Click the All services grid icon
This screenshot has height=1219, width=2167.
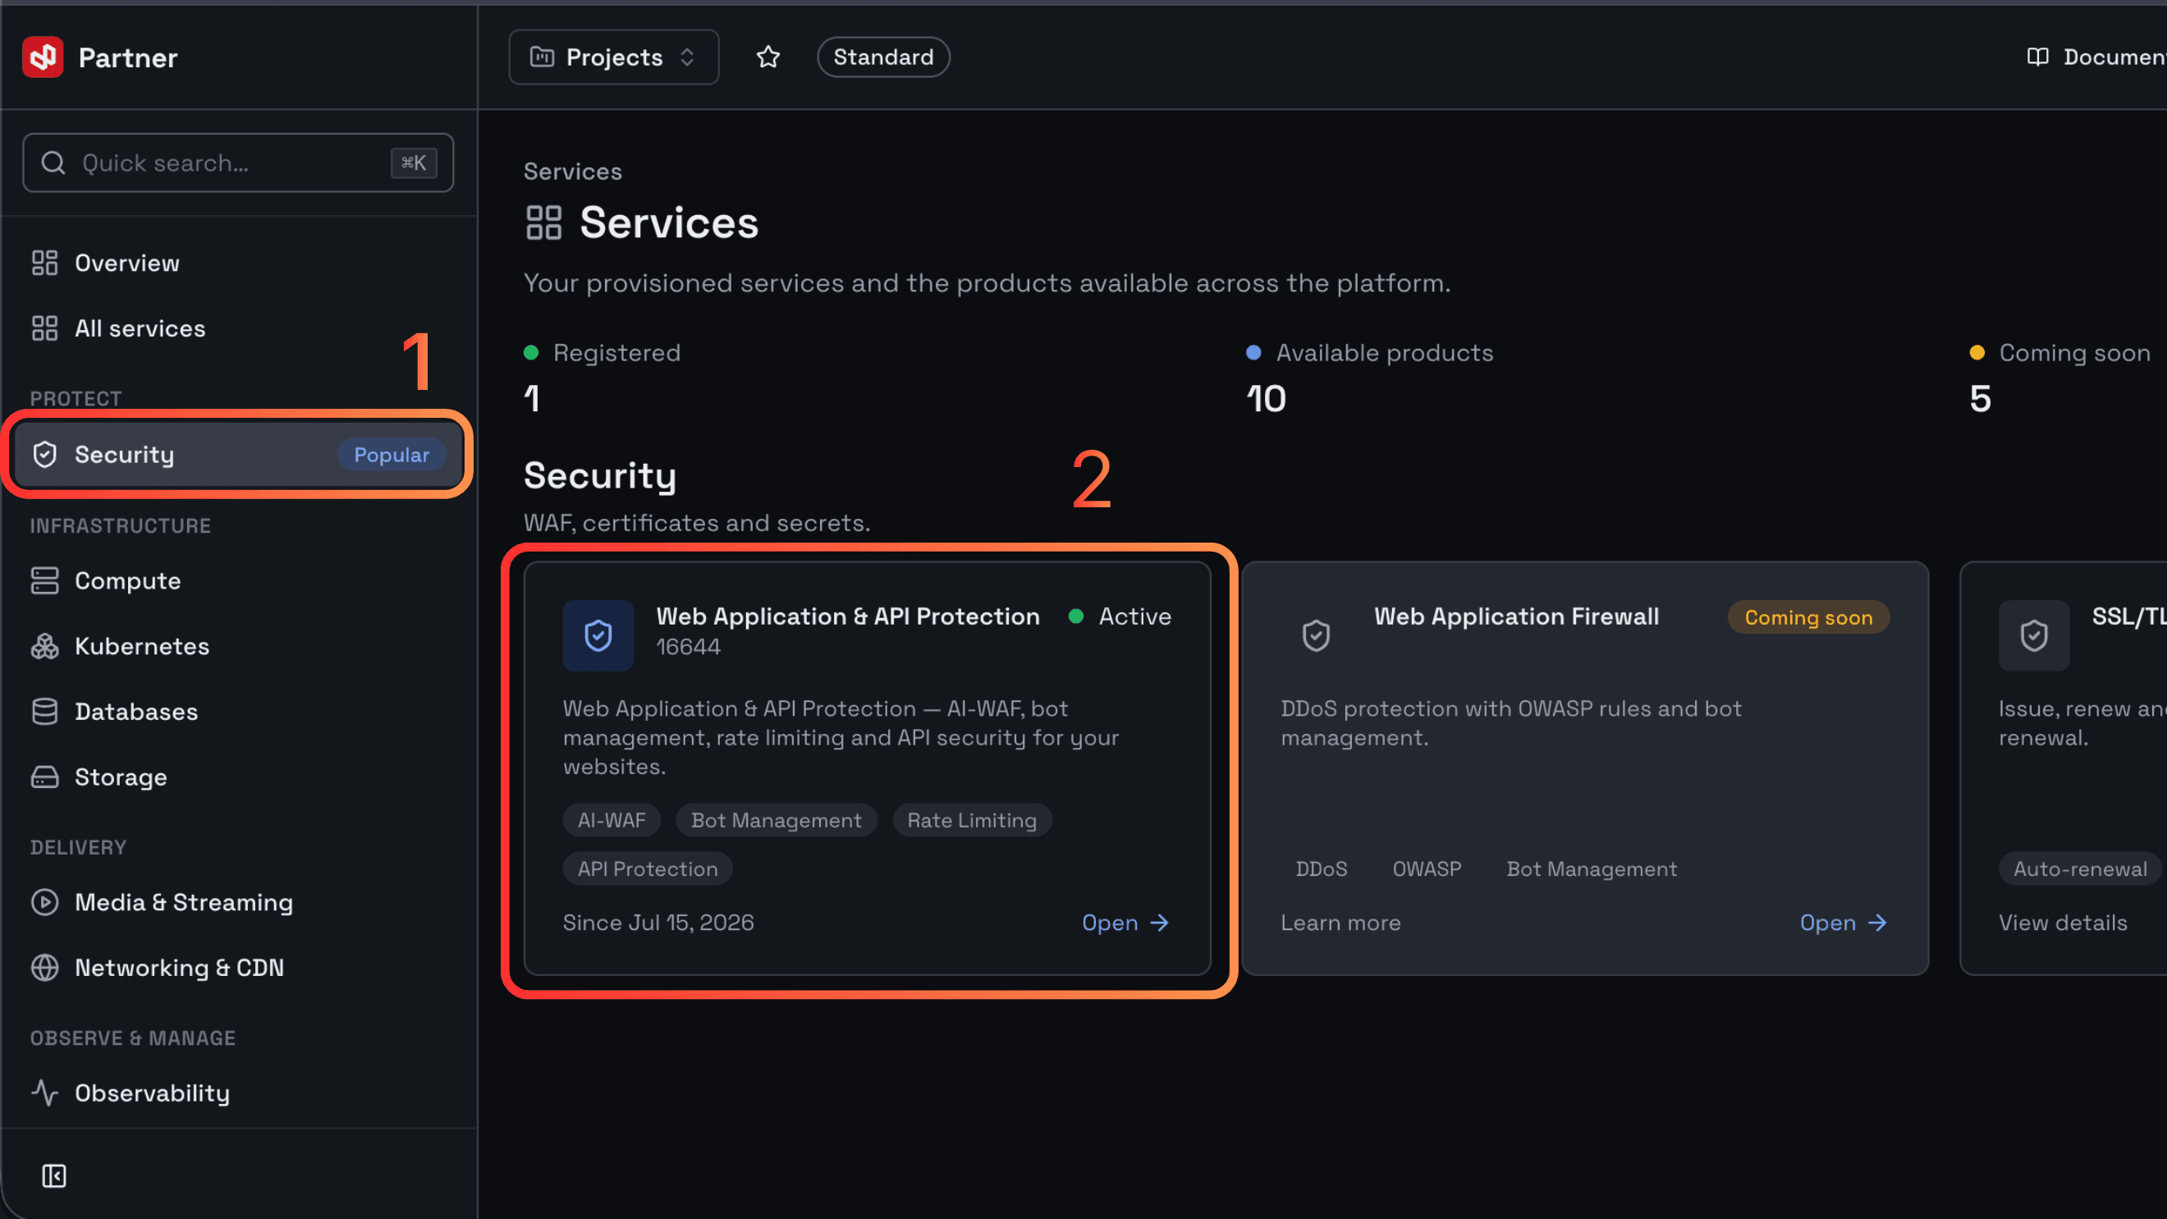click(x=44, y=329)
